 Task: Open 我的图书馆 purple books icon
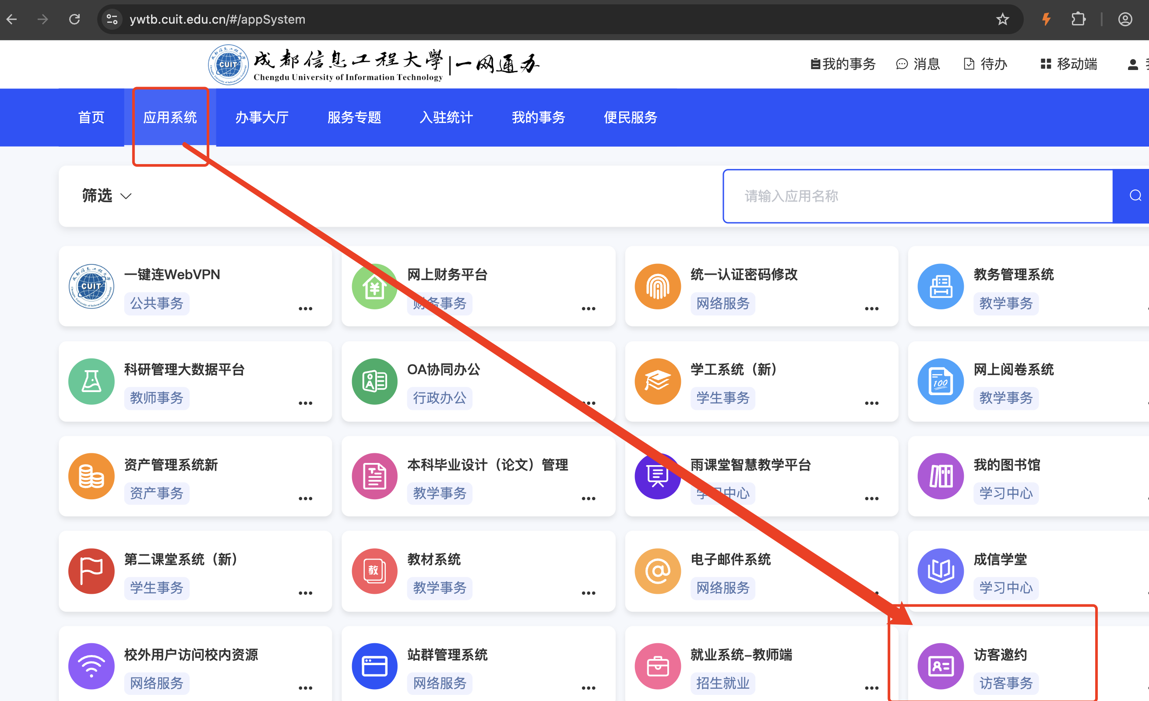(941, 476)
